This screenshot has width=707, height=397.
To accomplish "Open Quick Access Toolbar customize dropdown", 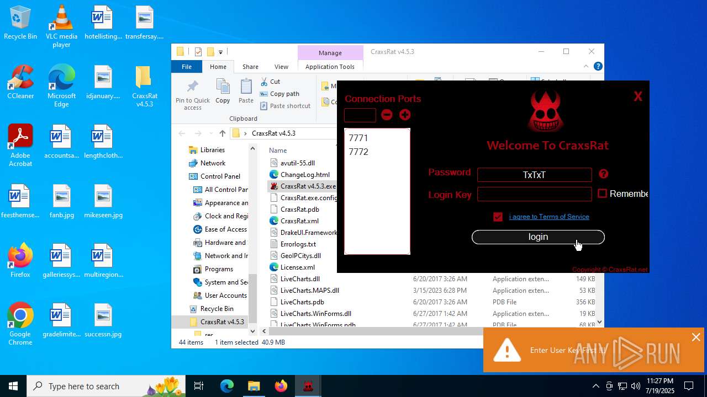I will tap(220, 52).
